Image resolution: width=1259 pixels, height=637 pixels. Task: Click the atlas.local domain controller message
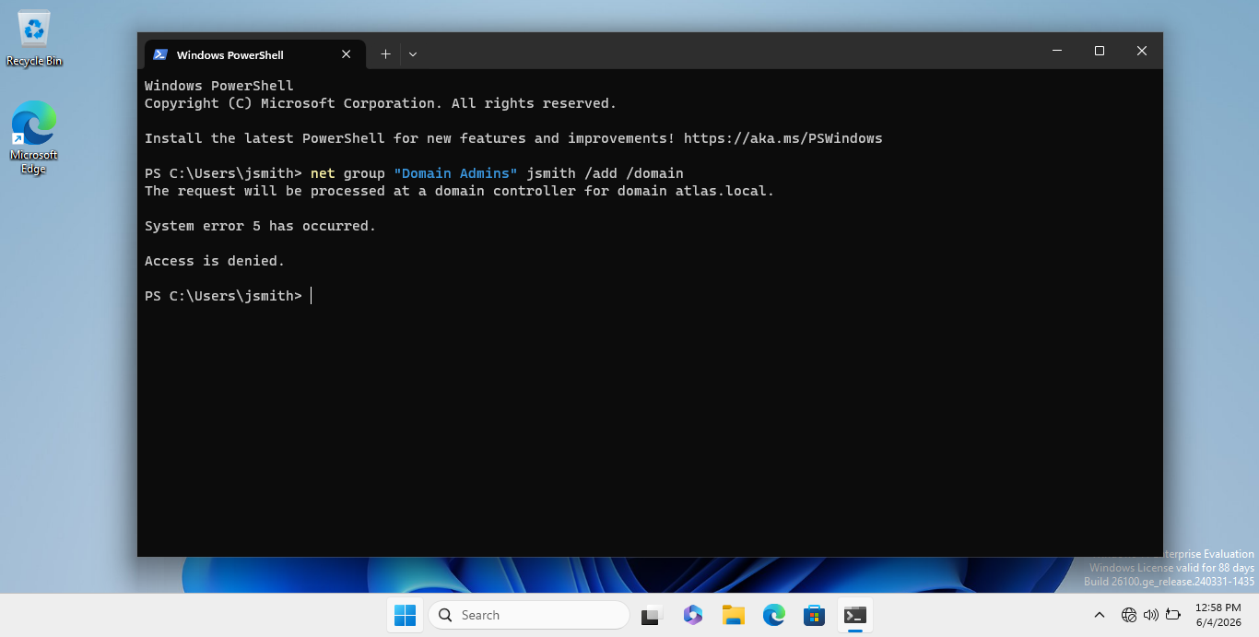coord(460,191)
